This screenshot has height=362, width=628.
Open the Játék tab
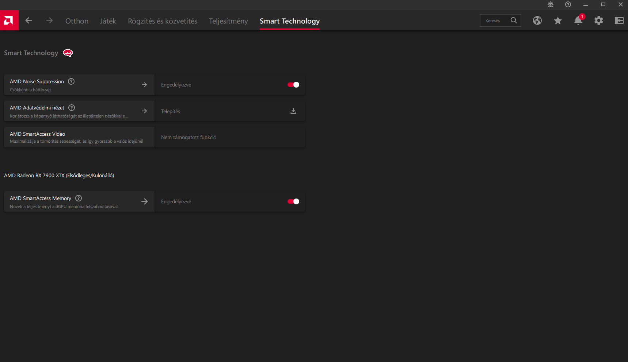tap(108, 21)
